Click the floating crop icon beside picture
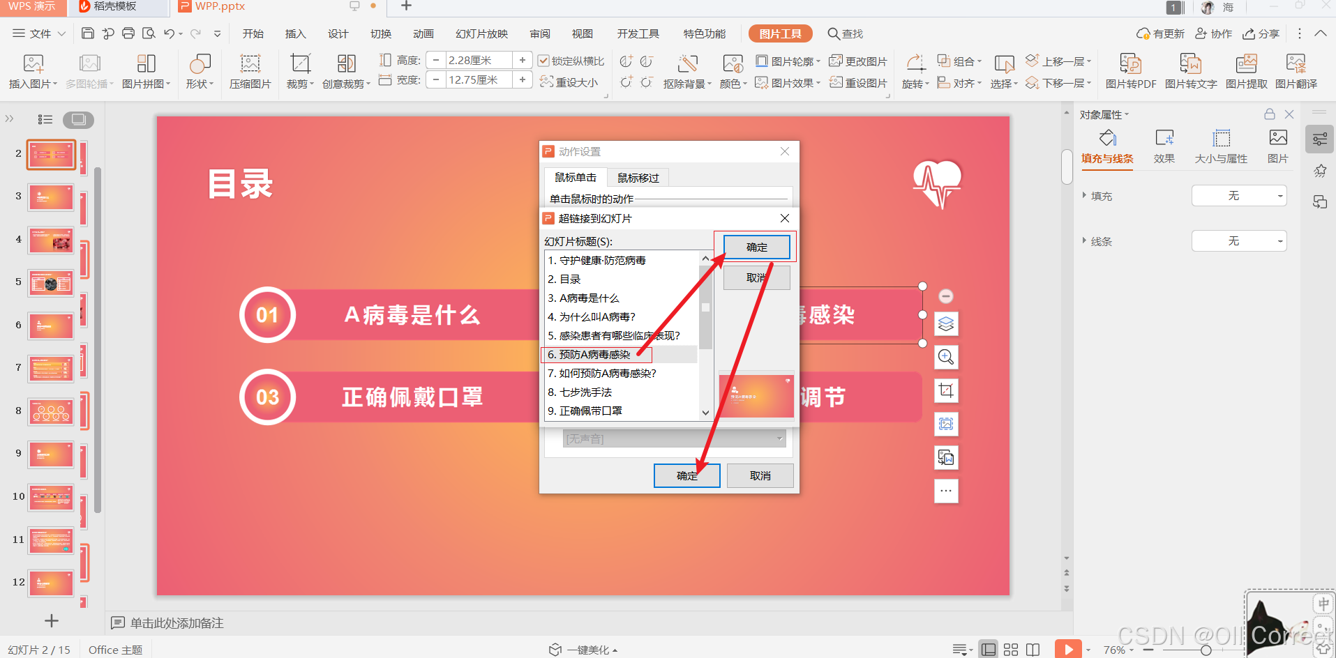This screenshot has height=658, width=1336. point(946,390)
